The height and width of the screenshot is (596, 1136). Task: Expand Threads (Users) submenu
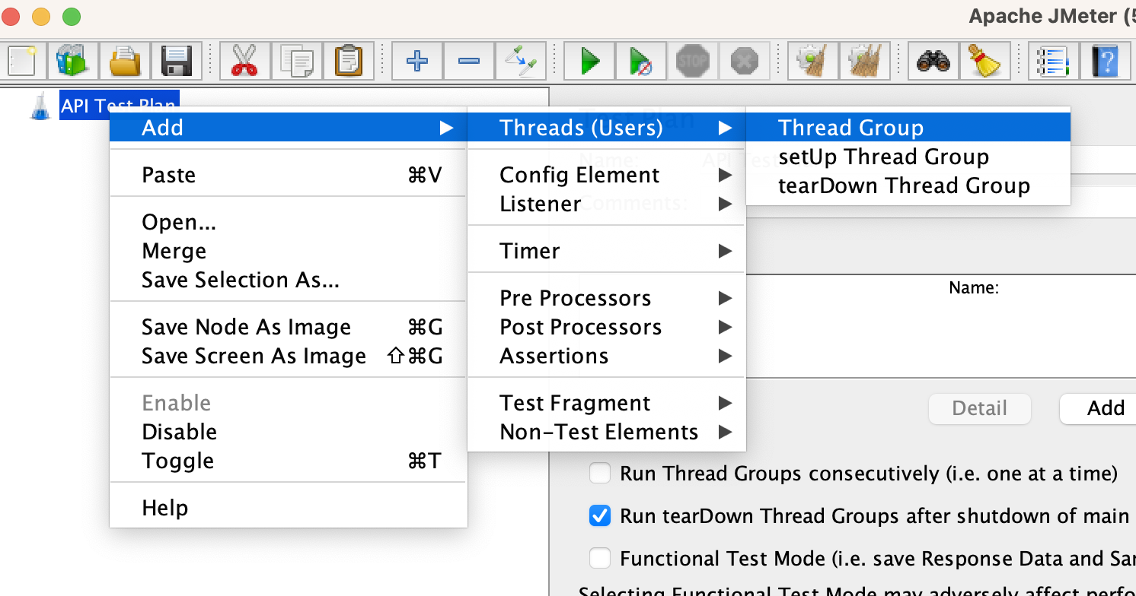coord(606,127)
